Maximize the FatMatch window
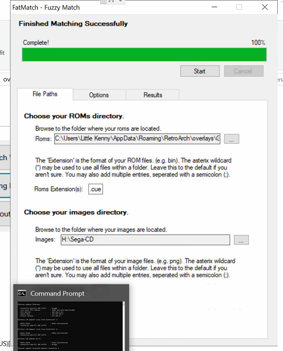 239,7
